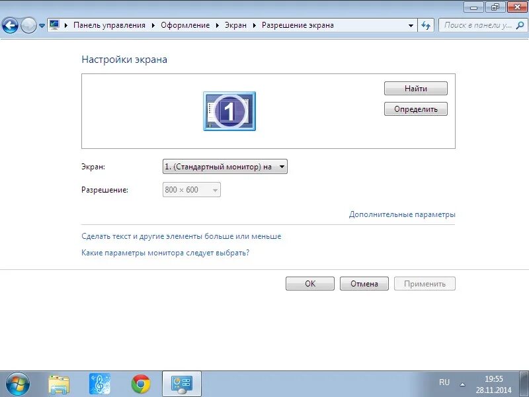Click the 'Экран:' label

pos(93,167)
